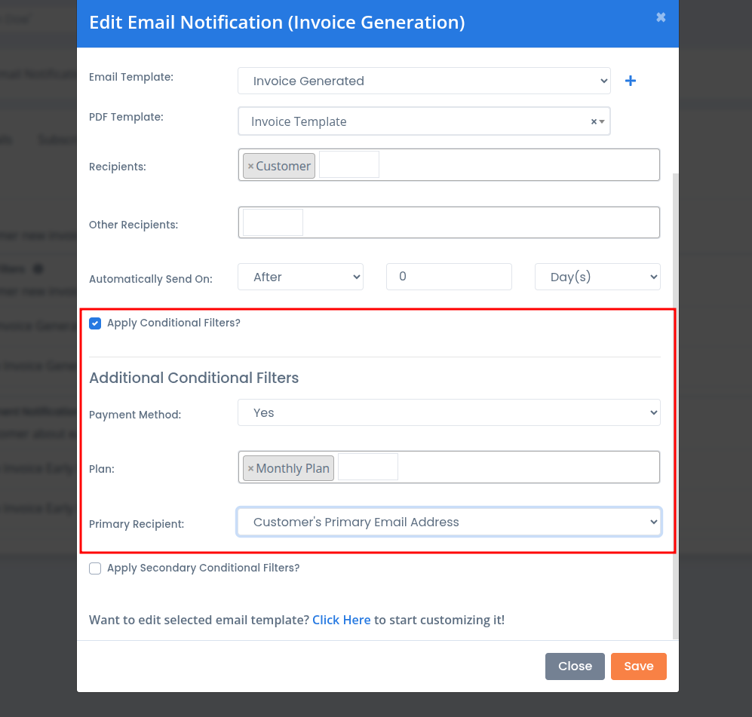Click the Recipients field next to Customer tag
This screenshot has width=752, height=717.
[x=349, y=164]
